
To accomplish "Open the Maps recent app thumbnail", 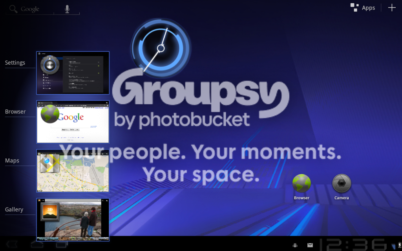I will tap(73, 171).
